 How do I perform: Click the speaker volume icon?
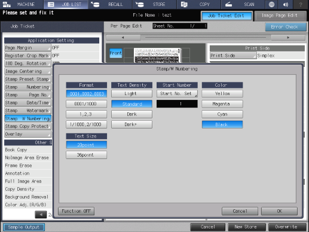pyautogui.click(x=286, y=4)
